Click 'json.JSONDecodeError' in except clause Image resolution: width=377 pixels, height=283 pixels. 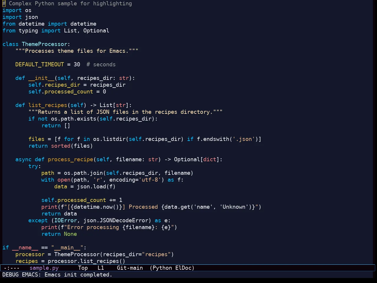pyautogui.click(x=116, y=221)
